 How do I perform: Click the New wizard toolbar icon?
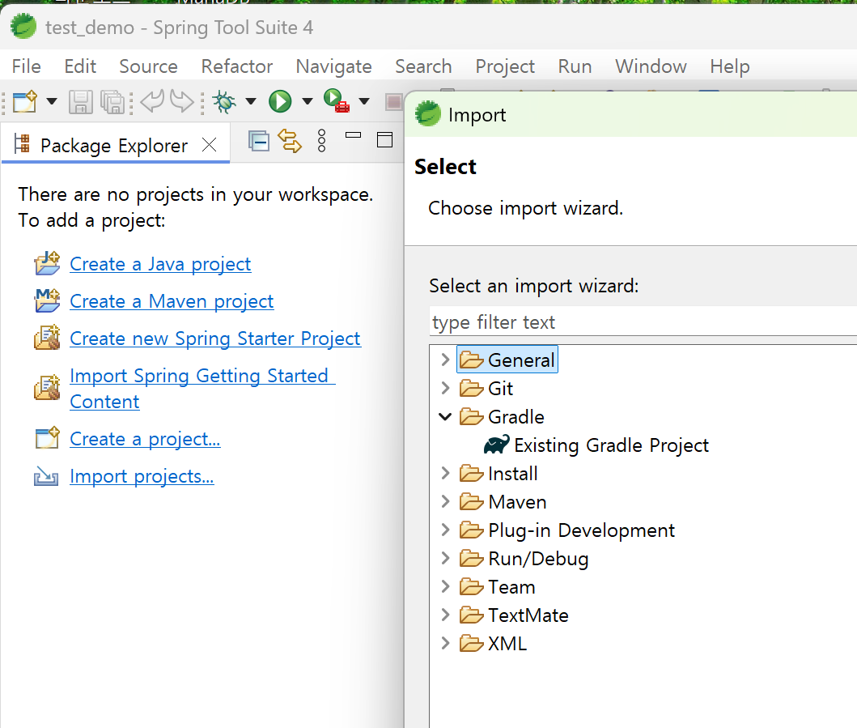pos(25,101)
